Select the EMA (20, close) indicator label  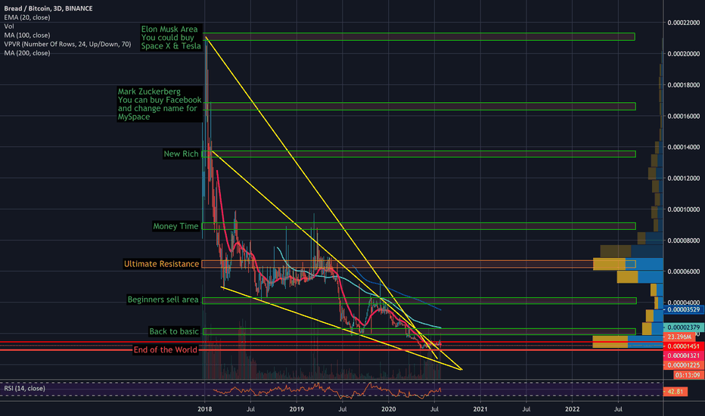(27, 17)
